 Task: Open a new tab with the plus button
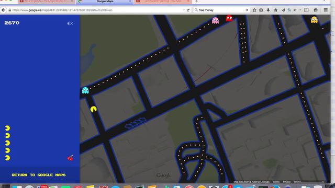197,2
